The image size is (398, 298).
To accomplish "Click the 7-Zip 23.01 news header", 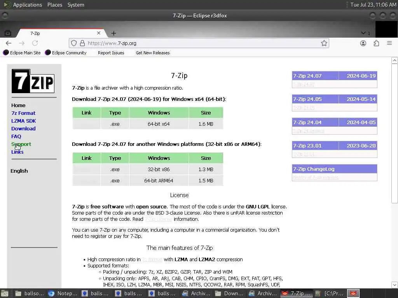I will (x=335, y=146).
